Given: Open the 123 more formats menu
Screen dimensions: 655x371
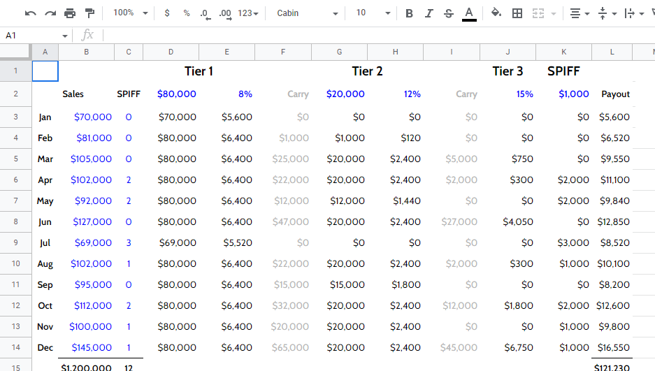Looking at the screenshot, I should coord(248,13).
